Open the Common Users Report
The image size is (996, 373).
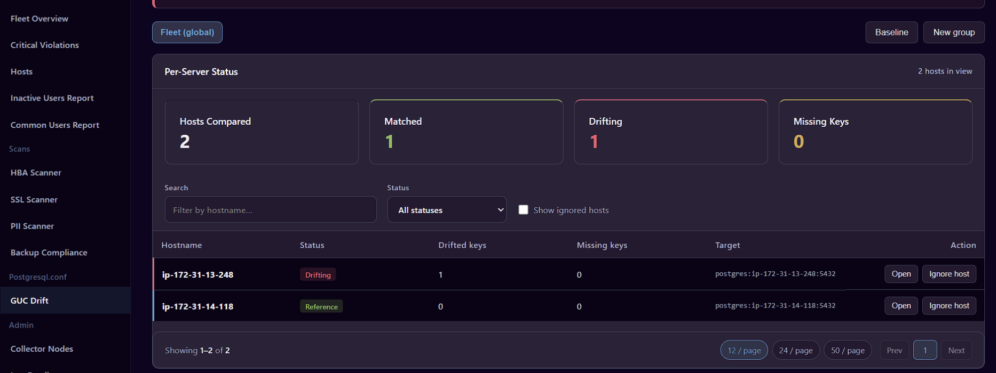click(55, 125)
